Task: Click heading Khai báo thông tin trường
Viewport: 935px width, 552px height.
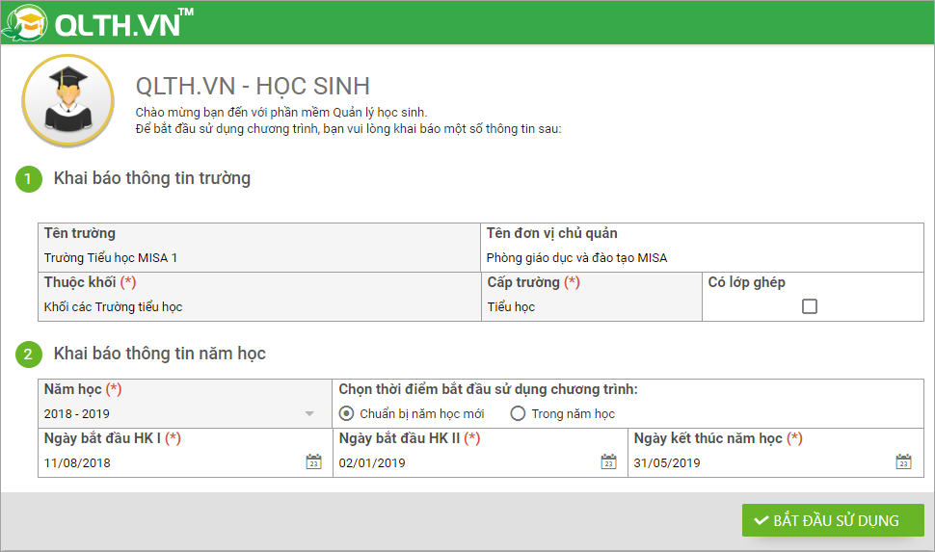Action: [x=152, y=178]
